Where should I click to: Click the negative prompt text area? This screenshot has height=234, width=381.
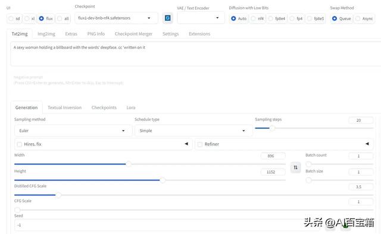(x=196, y=84)
